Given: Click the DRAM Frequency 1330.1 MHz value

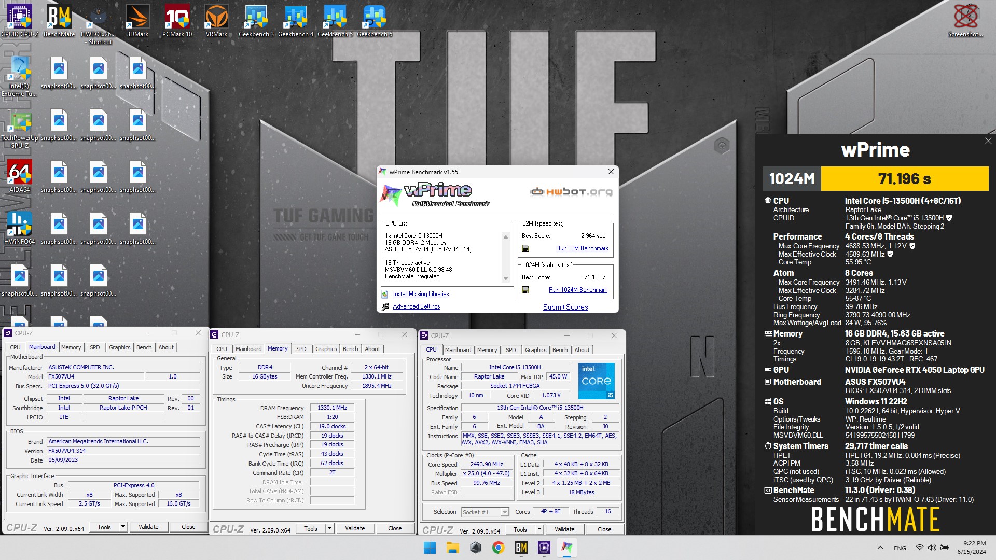Looking at the screenshot, I should (x=332, y=408).
